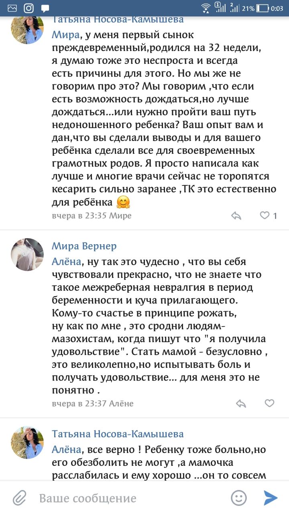Like Татьяна's comment with 1 like
289x514 pixels.
pos(265,216)
